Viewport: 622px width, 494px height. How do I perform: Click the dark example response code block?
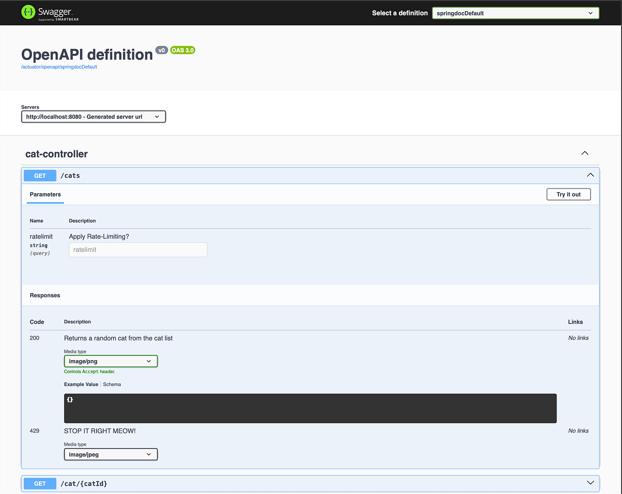[310, 408]
